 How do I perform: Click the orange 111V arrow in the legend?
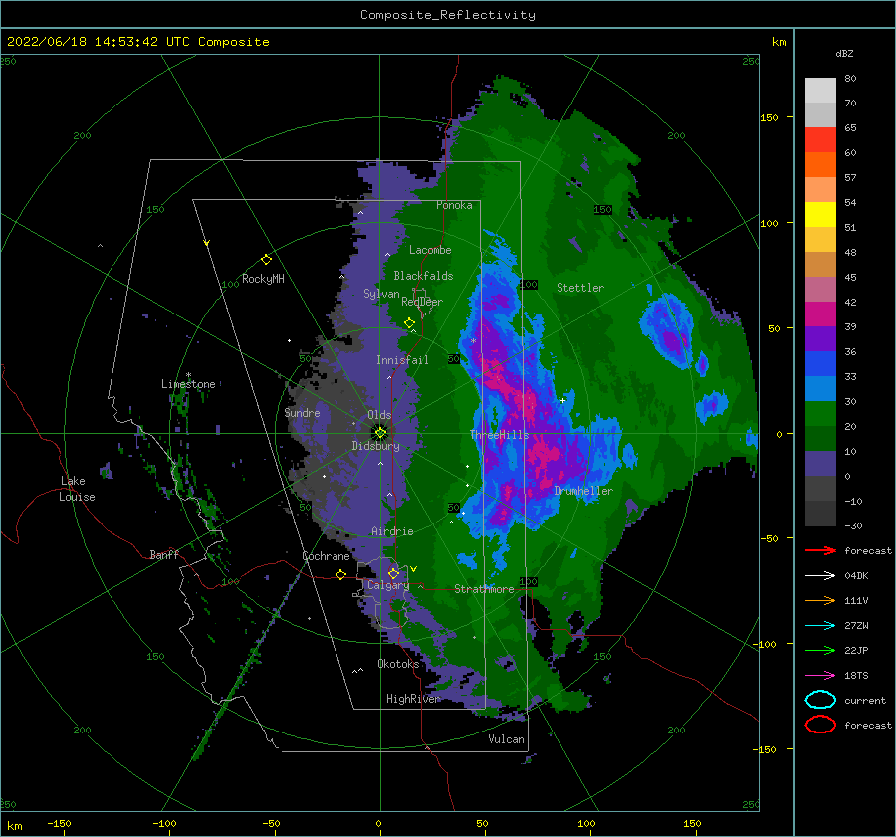[820, 600]
